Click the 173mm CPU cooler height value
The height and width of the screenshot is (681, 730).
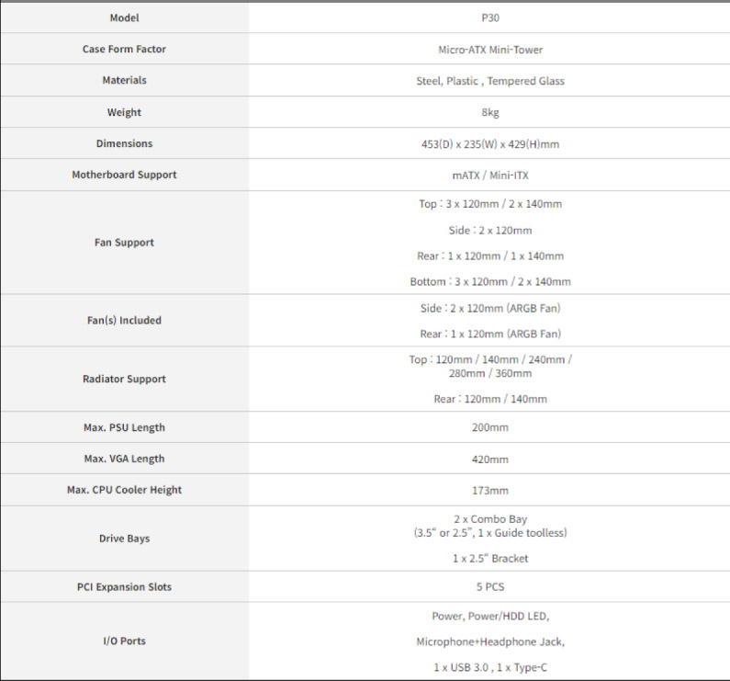coord(490,491)
